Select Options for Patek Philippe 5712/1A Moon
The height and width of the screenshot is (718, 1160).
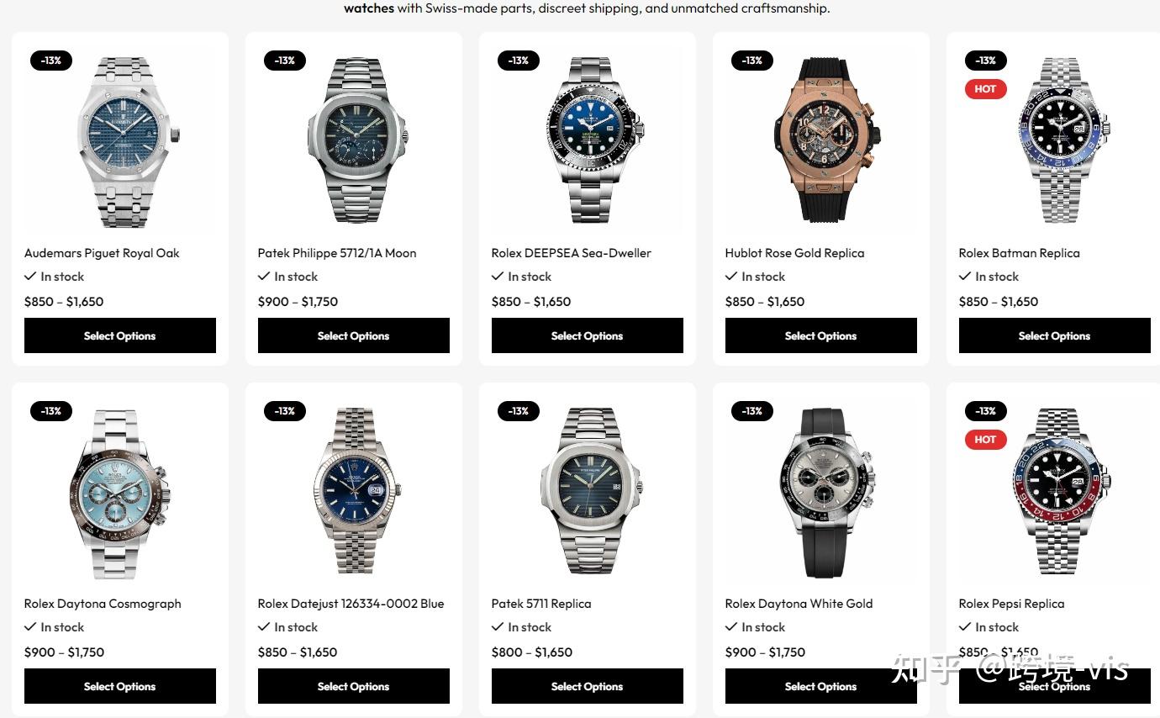[354, 335]
